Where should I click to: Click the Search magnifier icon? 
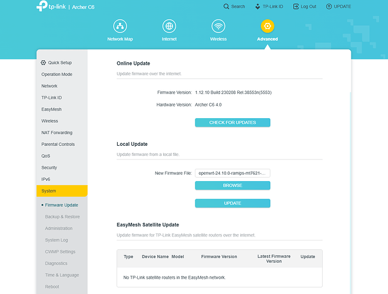coord(226,6)
